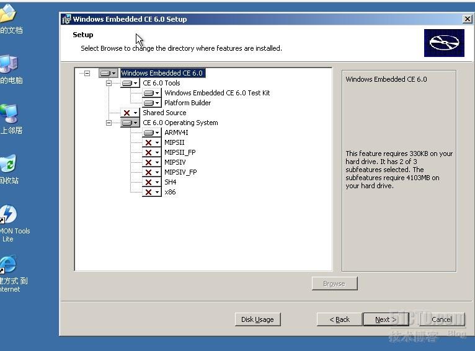Viewport: 475px width, 351px height.
Task: Open install-state dropdown for MIPSII_FP
Action: [152, 152]
